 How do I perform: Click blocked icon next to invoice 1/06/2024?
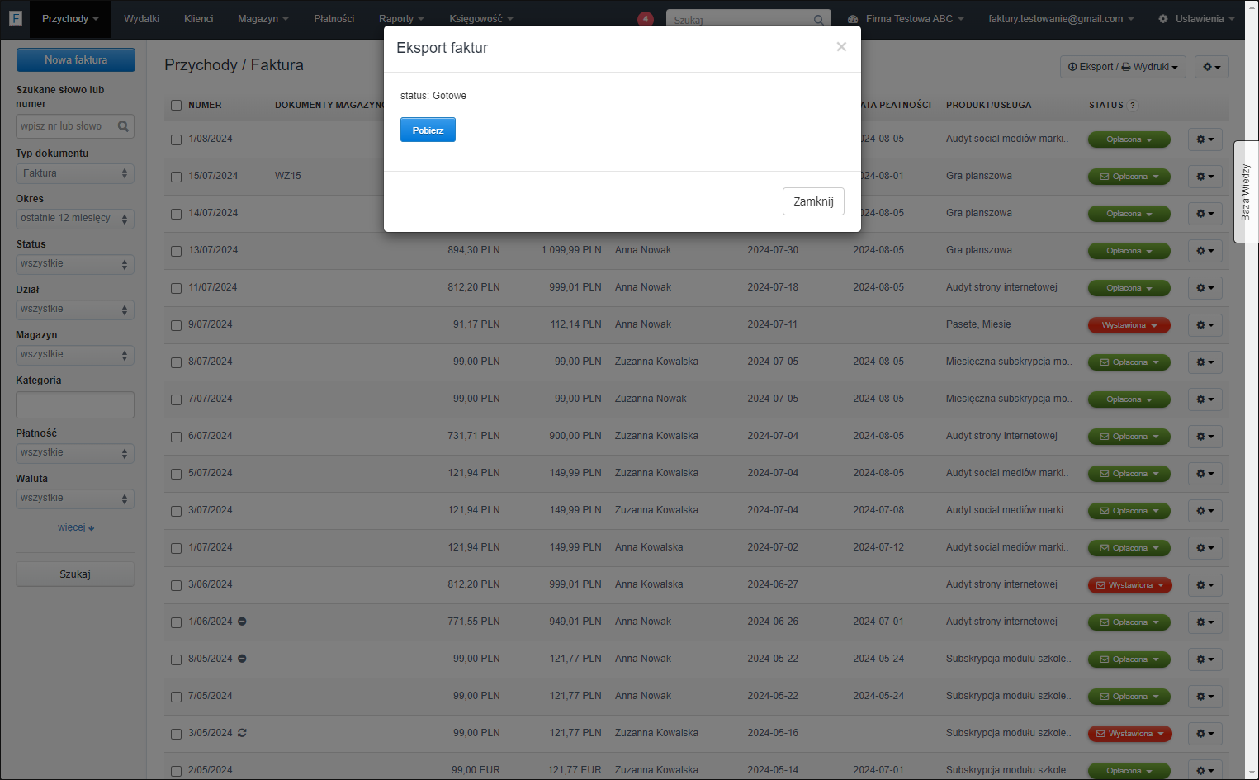coord(242,622)
